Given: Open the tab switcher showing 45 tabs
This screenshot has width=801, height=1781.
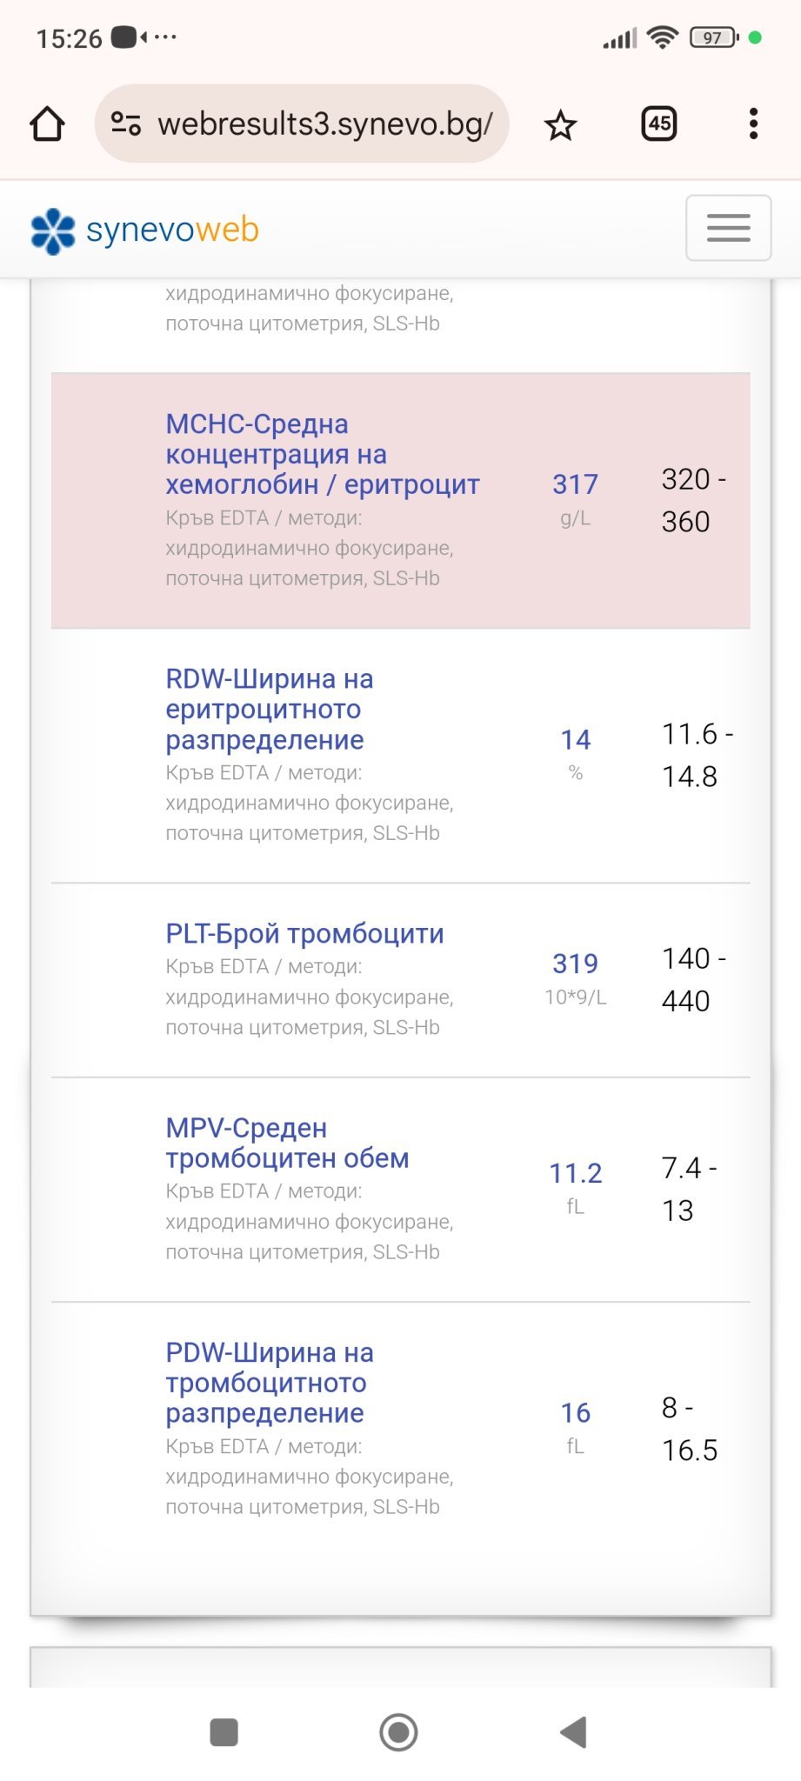Looking at the screenshot, I should pyautogui.click(x=659, y=124).
